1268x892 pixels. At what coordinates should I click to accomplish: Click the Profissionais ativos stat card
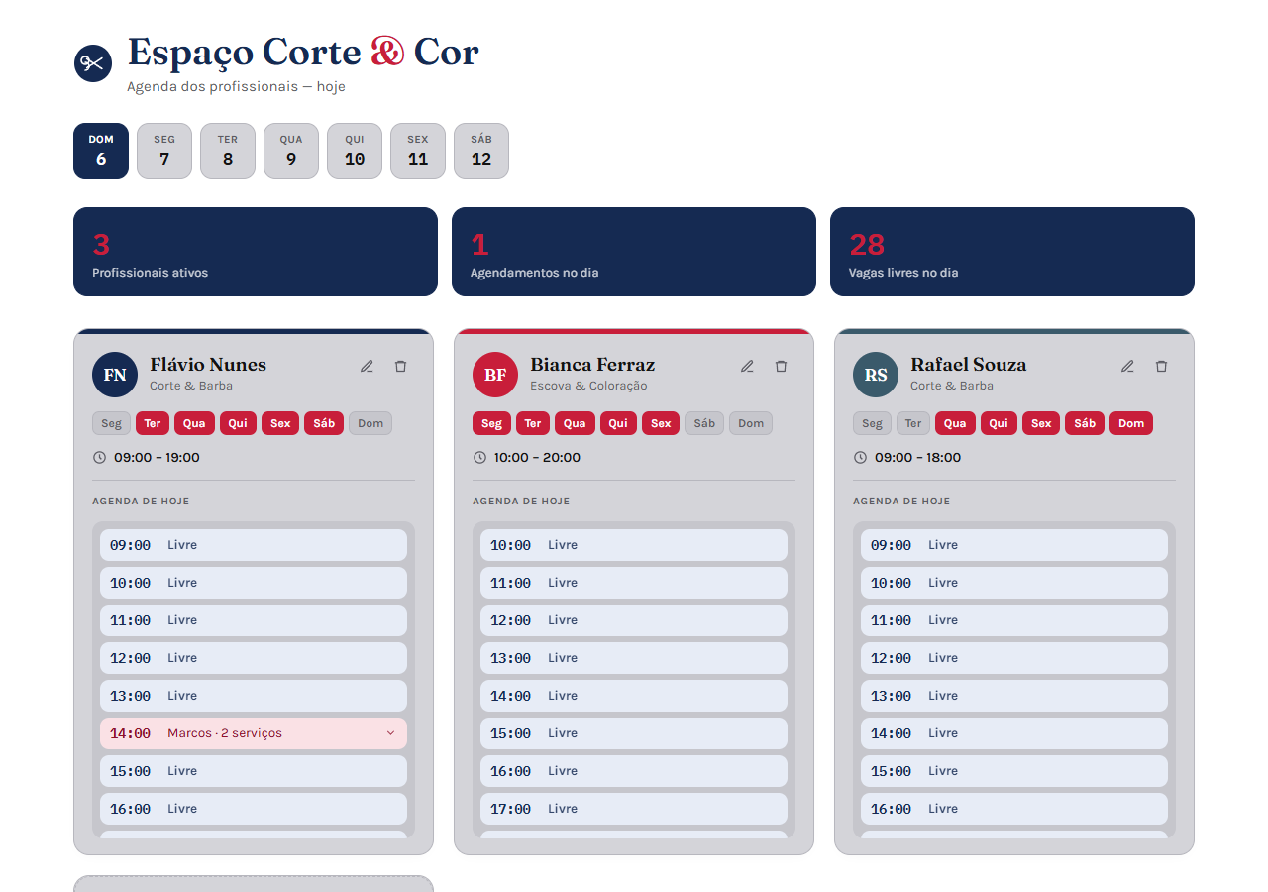coord(256,252)
